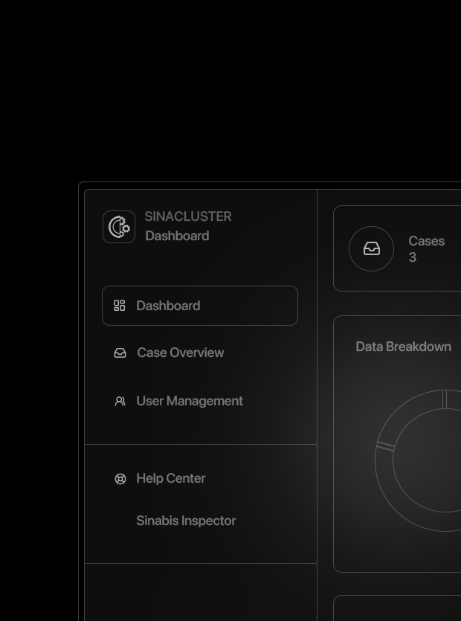Click the Data Breakdown heading

click(404, 347)
